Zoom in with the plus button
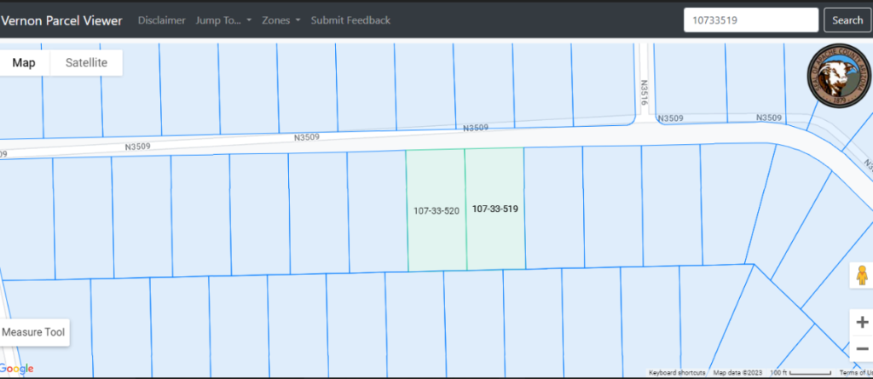This screenshot has height=379, width=873. [x=861, y=323]
